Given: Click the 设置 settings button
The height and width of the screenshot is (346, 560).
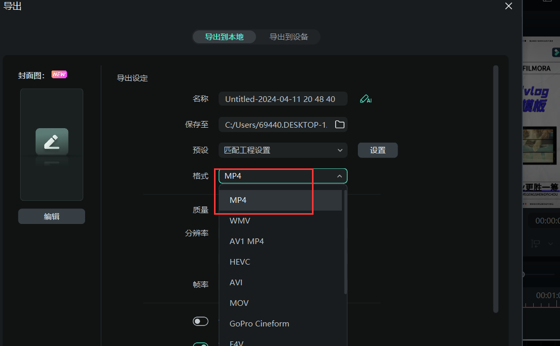Looking at the screenshot, I should (x=377, y=150).
